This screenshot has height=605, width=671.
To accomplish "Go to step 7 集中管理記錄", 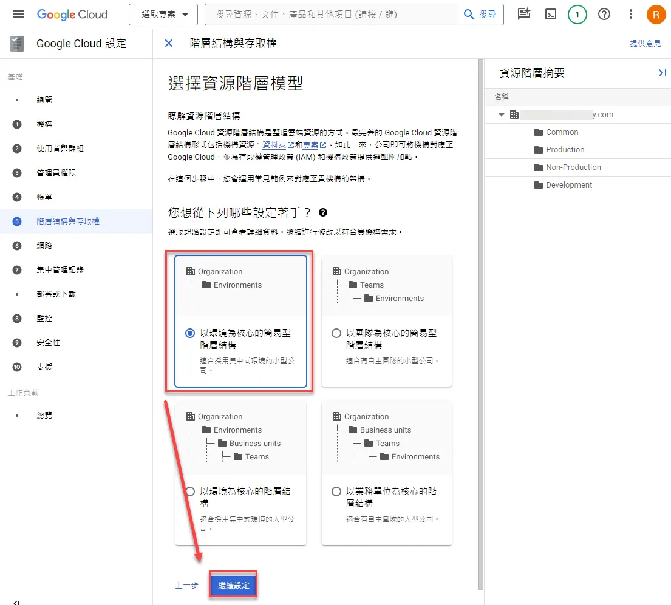I will point(76,270).
